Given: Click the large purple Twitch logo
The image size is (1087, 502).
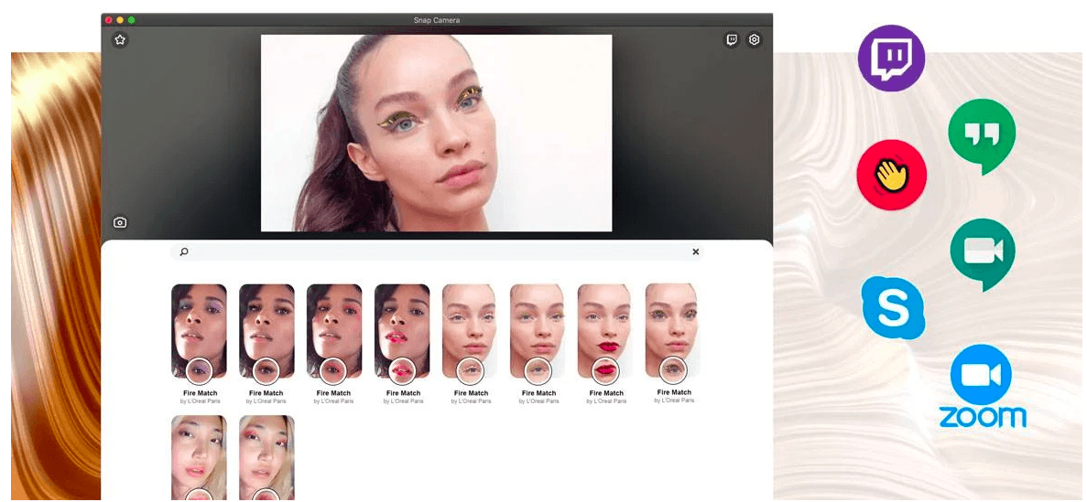Looking at the screenshot, I should (x=891, y=59).
